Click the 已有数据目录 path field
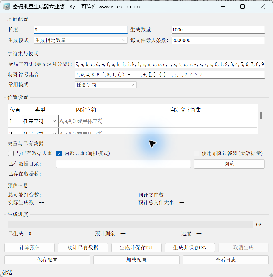 tap(123, 164)
